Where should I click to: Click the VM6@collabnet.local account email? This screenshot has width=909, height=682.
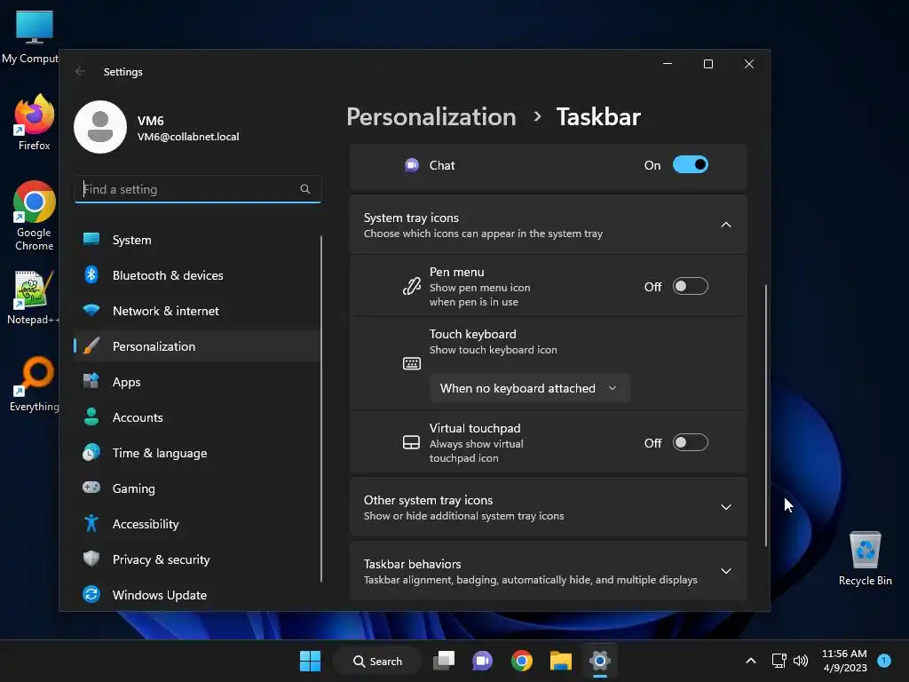[x=188, y=137]
